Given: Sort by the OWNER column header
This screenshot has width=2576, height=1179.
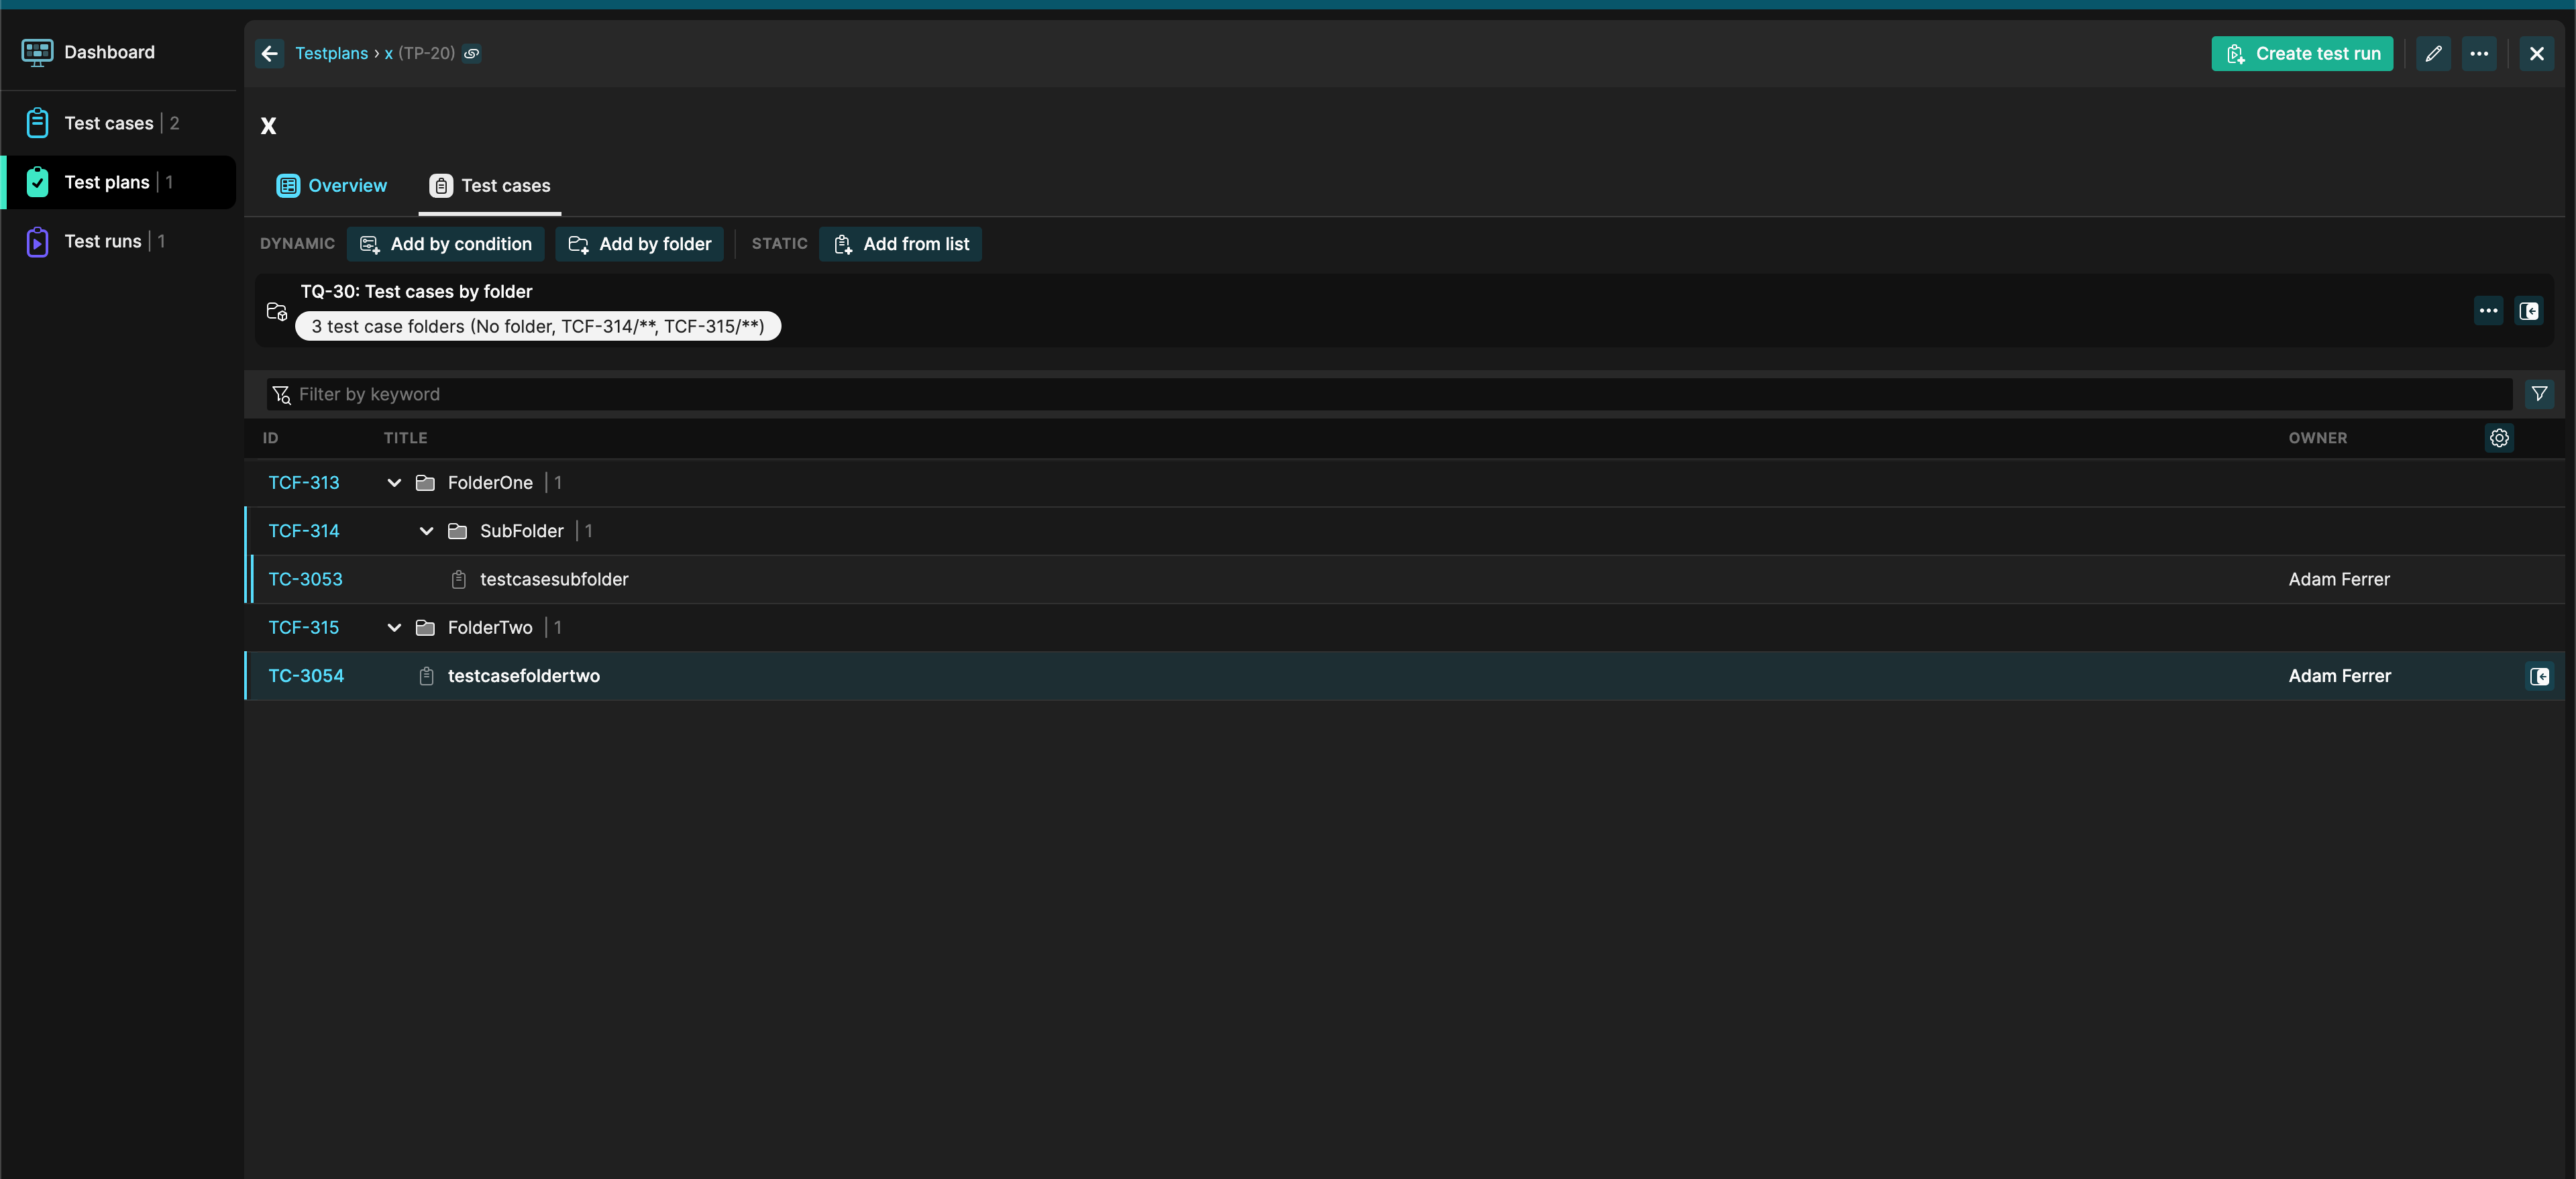Looking at the screenshot, I should point(2317,438).
